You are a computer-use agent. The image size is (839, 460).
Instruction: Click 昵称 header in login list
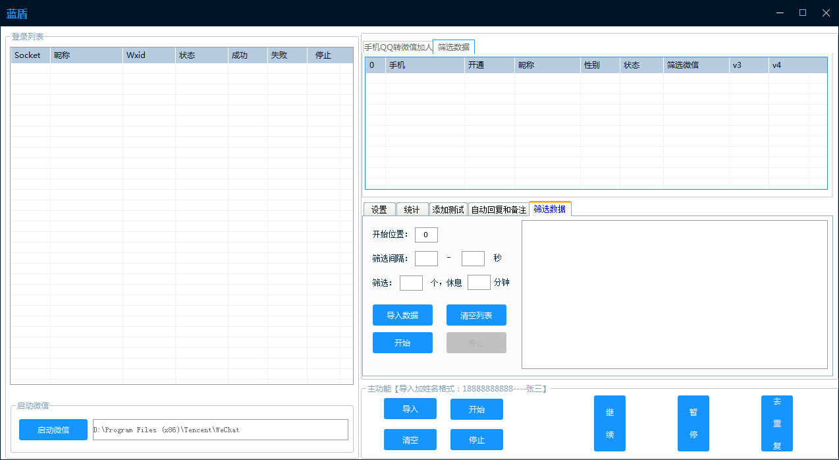86,55
